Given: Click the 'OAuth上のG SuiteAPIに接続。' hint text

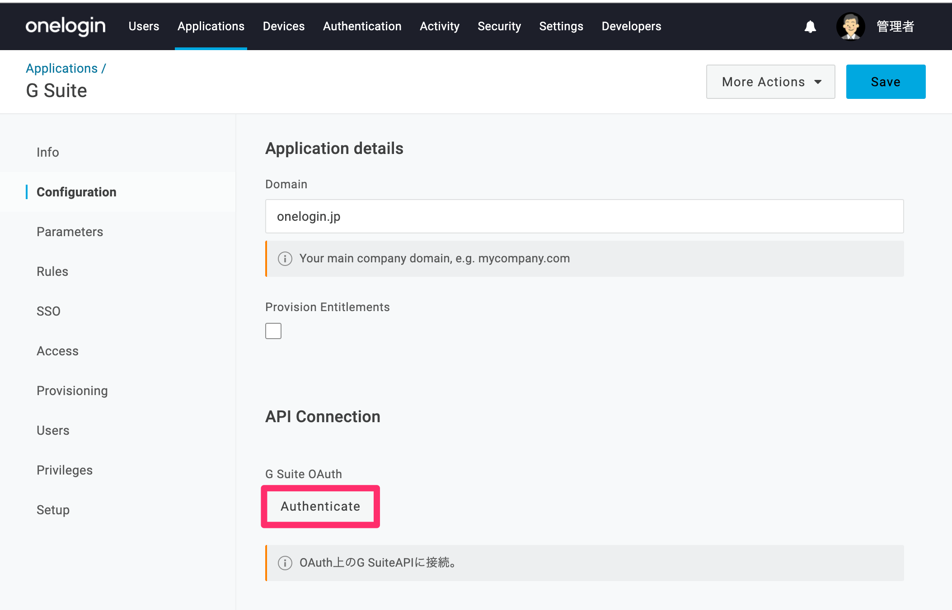Looking at the screenshot, I should [378, 563].
